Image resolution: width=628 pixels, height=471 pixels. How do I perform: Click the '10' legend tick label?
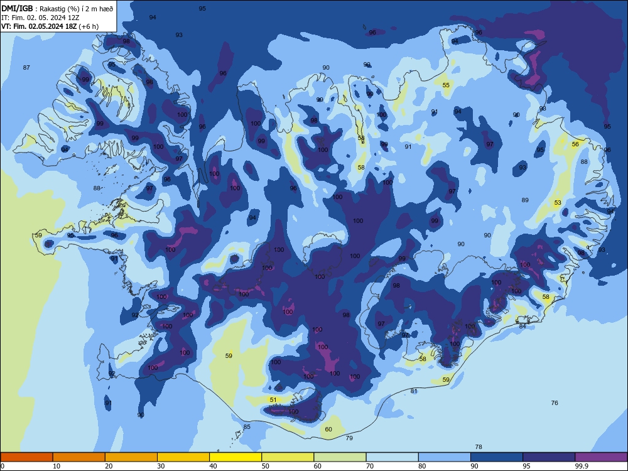coord(57,466)
